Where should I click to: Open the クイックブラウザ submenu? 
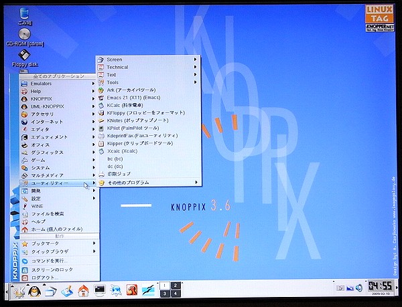point(58,251)
